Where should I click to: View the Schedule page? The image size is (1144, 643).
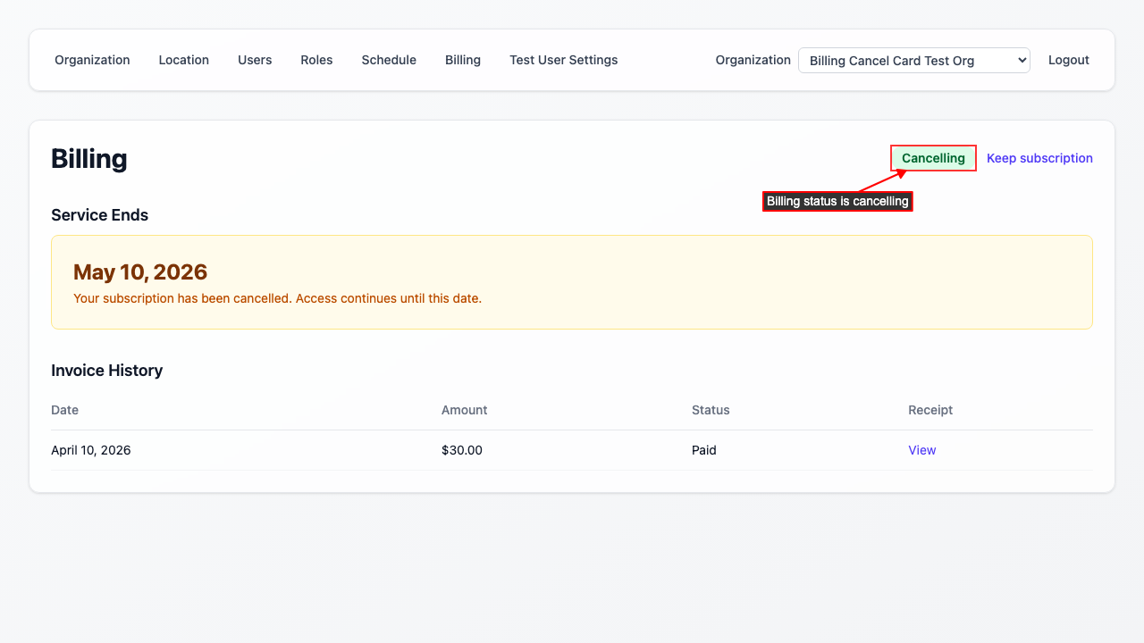[x=389, y=60]
